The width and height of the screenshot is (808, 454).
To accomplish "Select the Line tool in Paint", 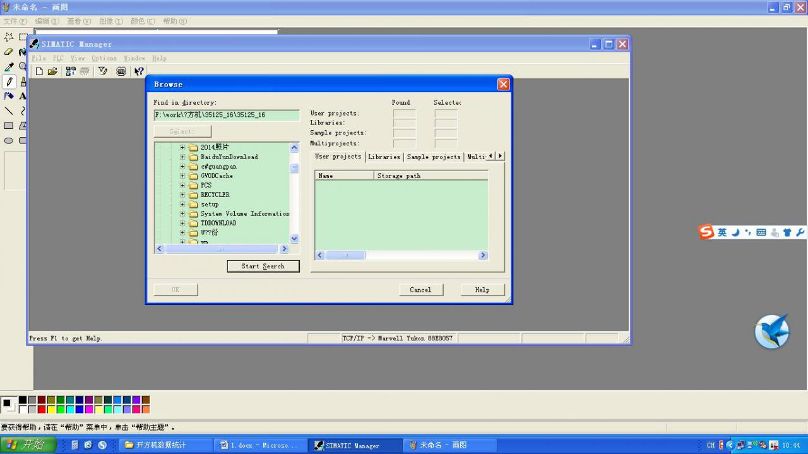I will (x=9, y=111).
